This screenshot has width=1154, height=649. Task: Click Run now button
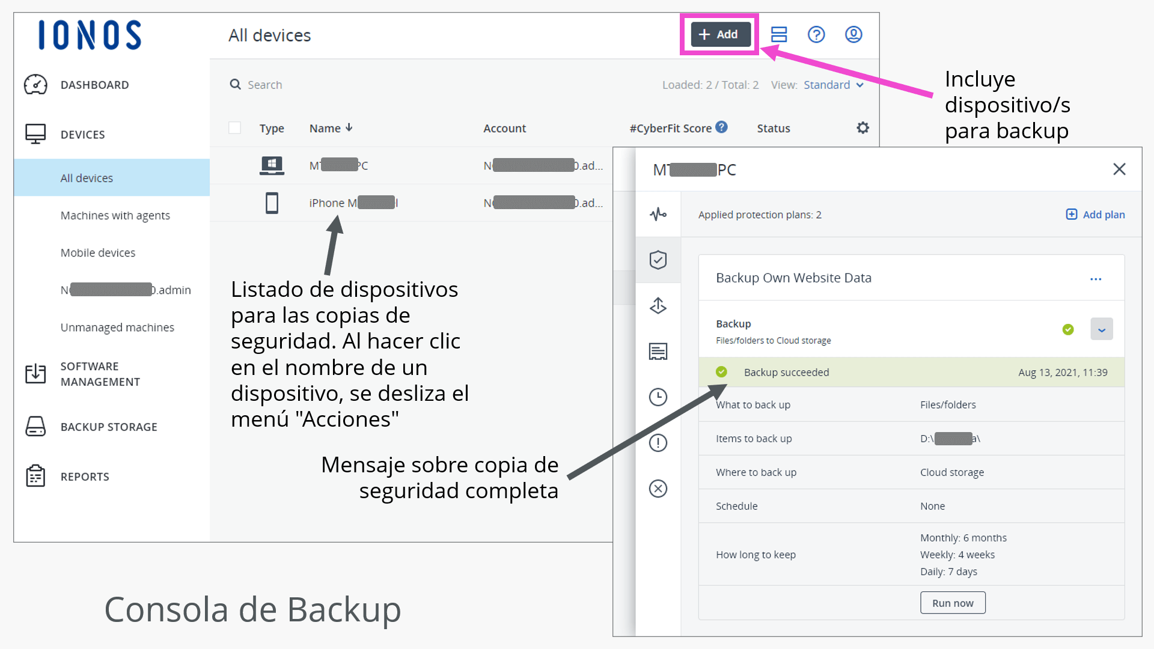[x=952, y=603]
